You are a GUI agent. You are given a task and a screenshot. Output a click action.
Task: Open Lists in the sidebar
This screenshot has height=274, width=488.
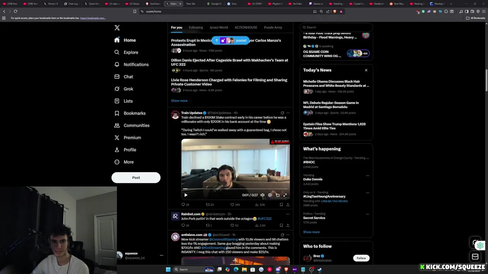pos(124,101)
